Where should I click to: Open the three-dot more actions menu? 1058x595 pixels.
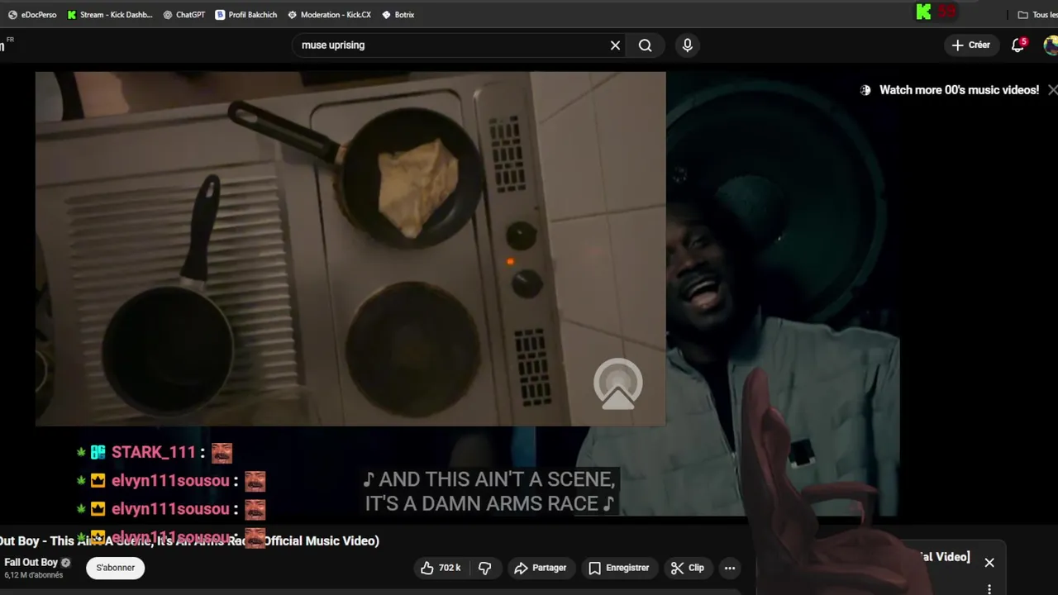pyautogui.click(x=730, y=568)
